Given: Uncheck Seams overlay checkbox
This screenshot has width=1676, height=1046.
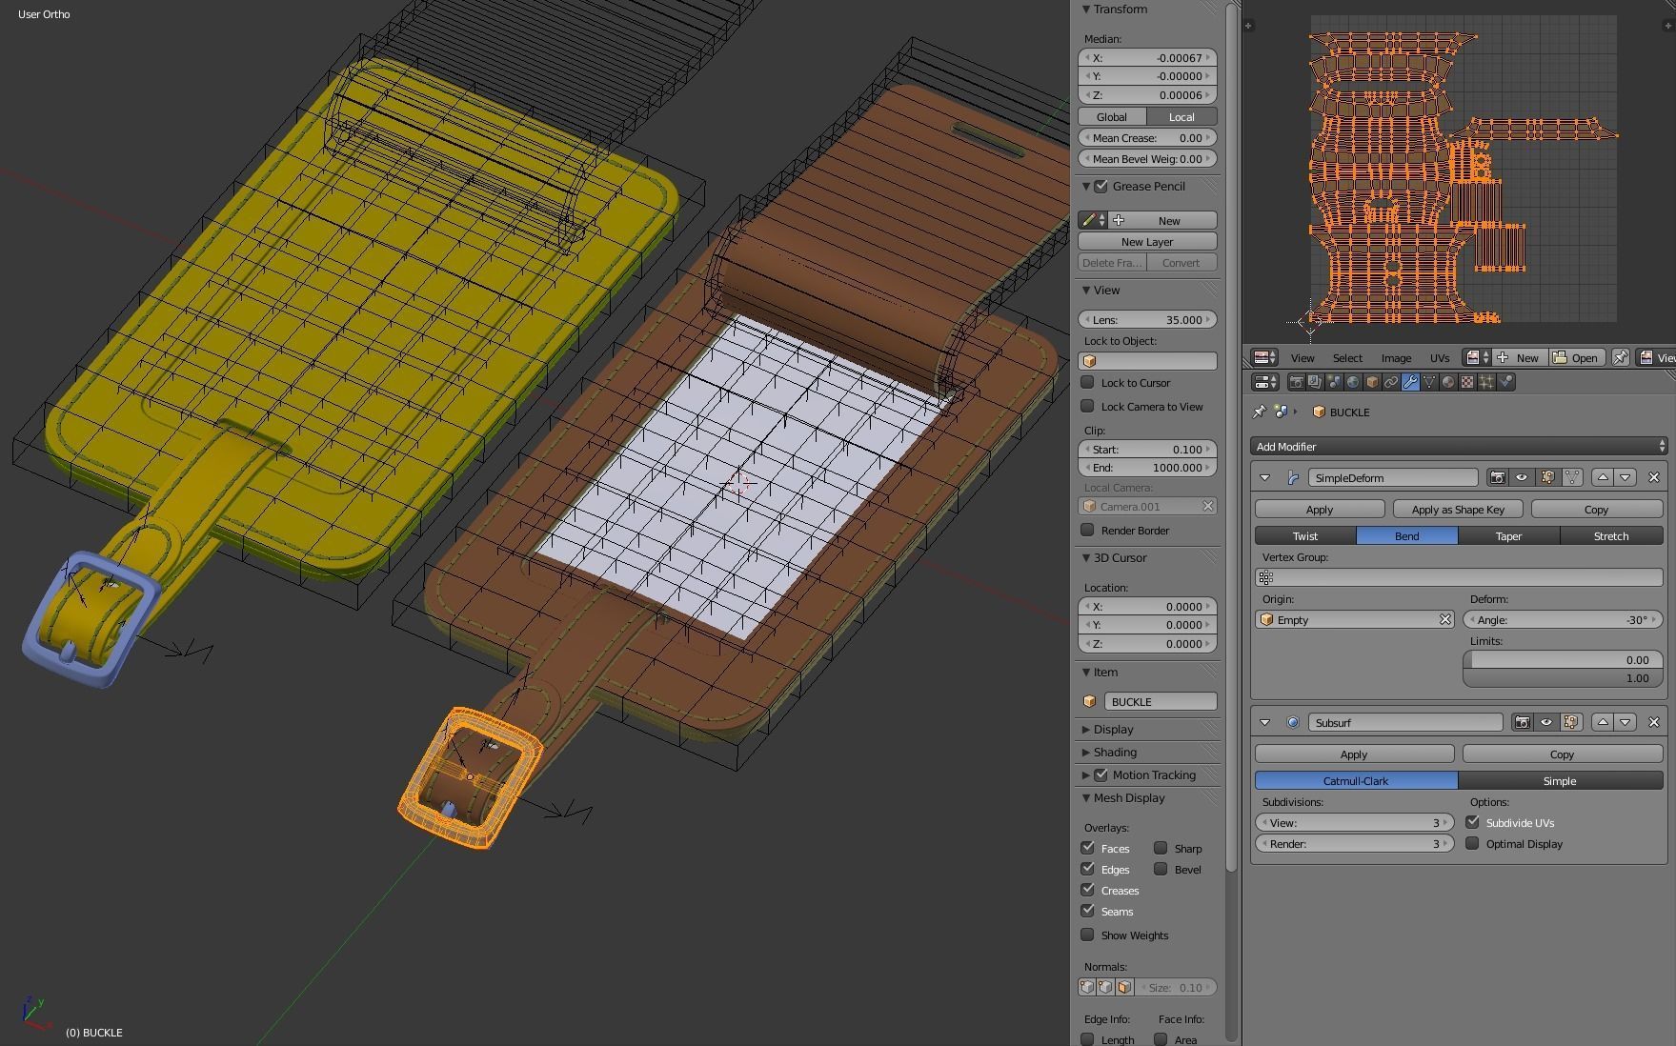Looking at the screenshot, I should pyautogui.click(x=1087, y=911).
